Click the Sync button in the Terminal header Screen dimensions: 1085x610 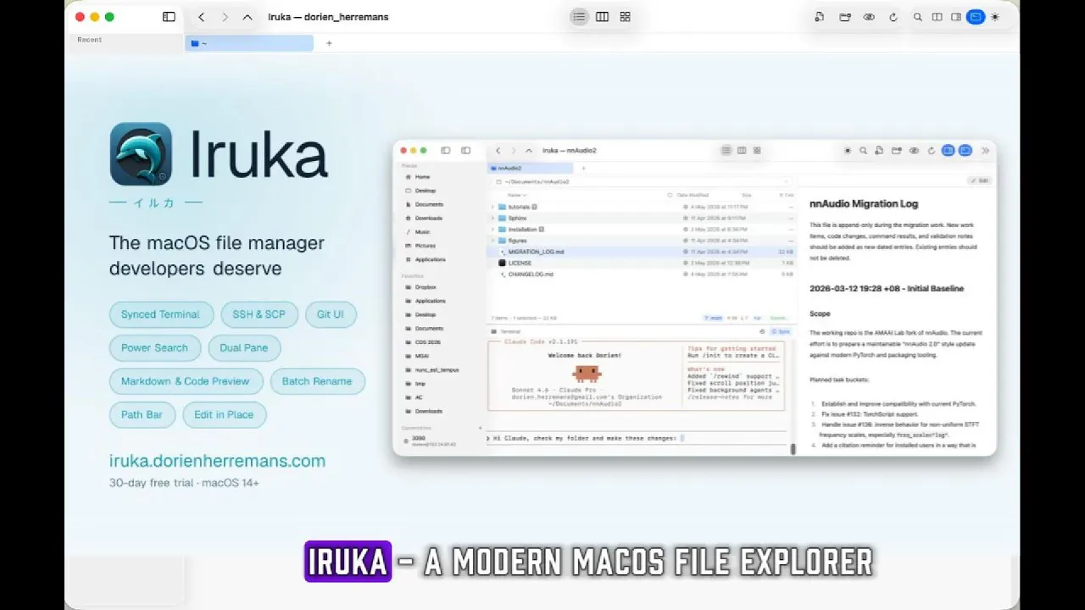[780, 331]
